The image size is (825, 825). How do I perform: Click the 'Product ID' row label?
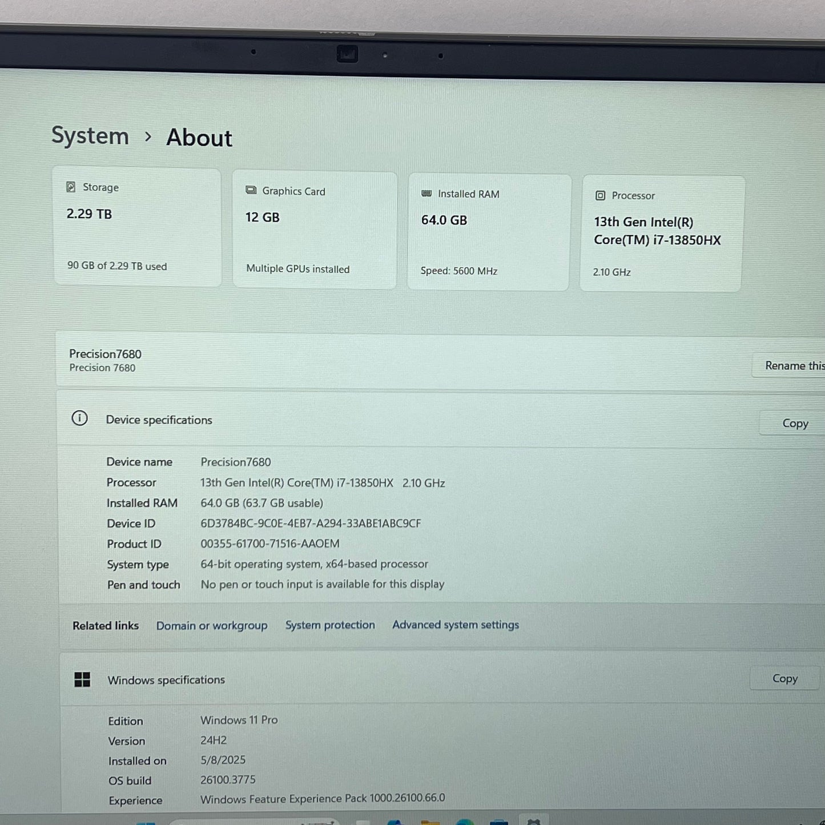pyautogui.click(x=134, y=544)
